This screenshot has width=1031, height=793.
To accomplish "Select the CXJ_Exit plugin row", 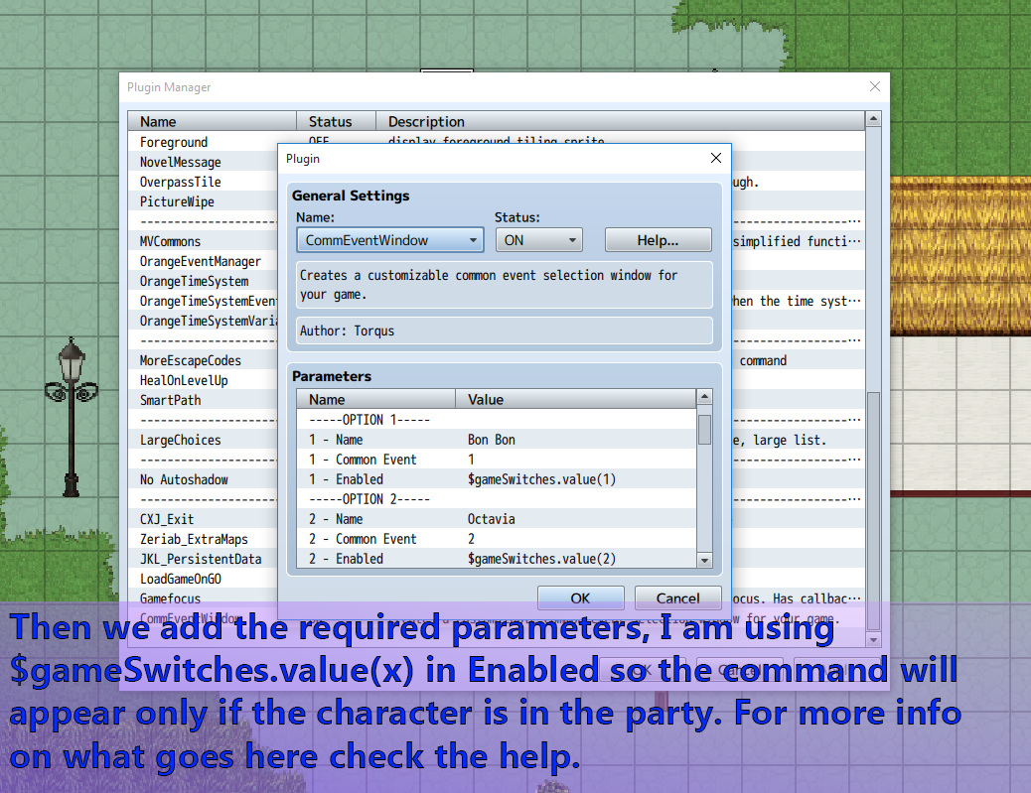I will pos(204,519).
